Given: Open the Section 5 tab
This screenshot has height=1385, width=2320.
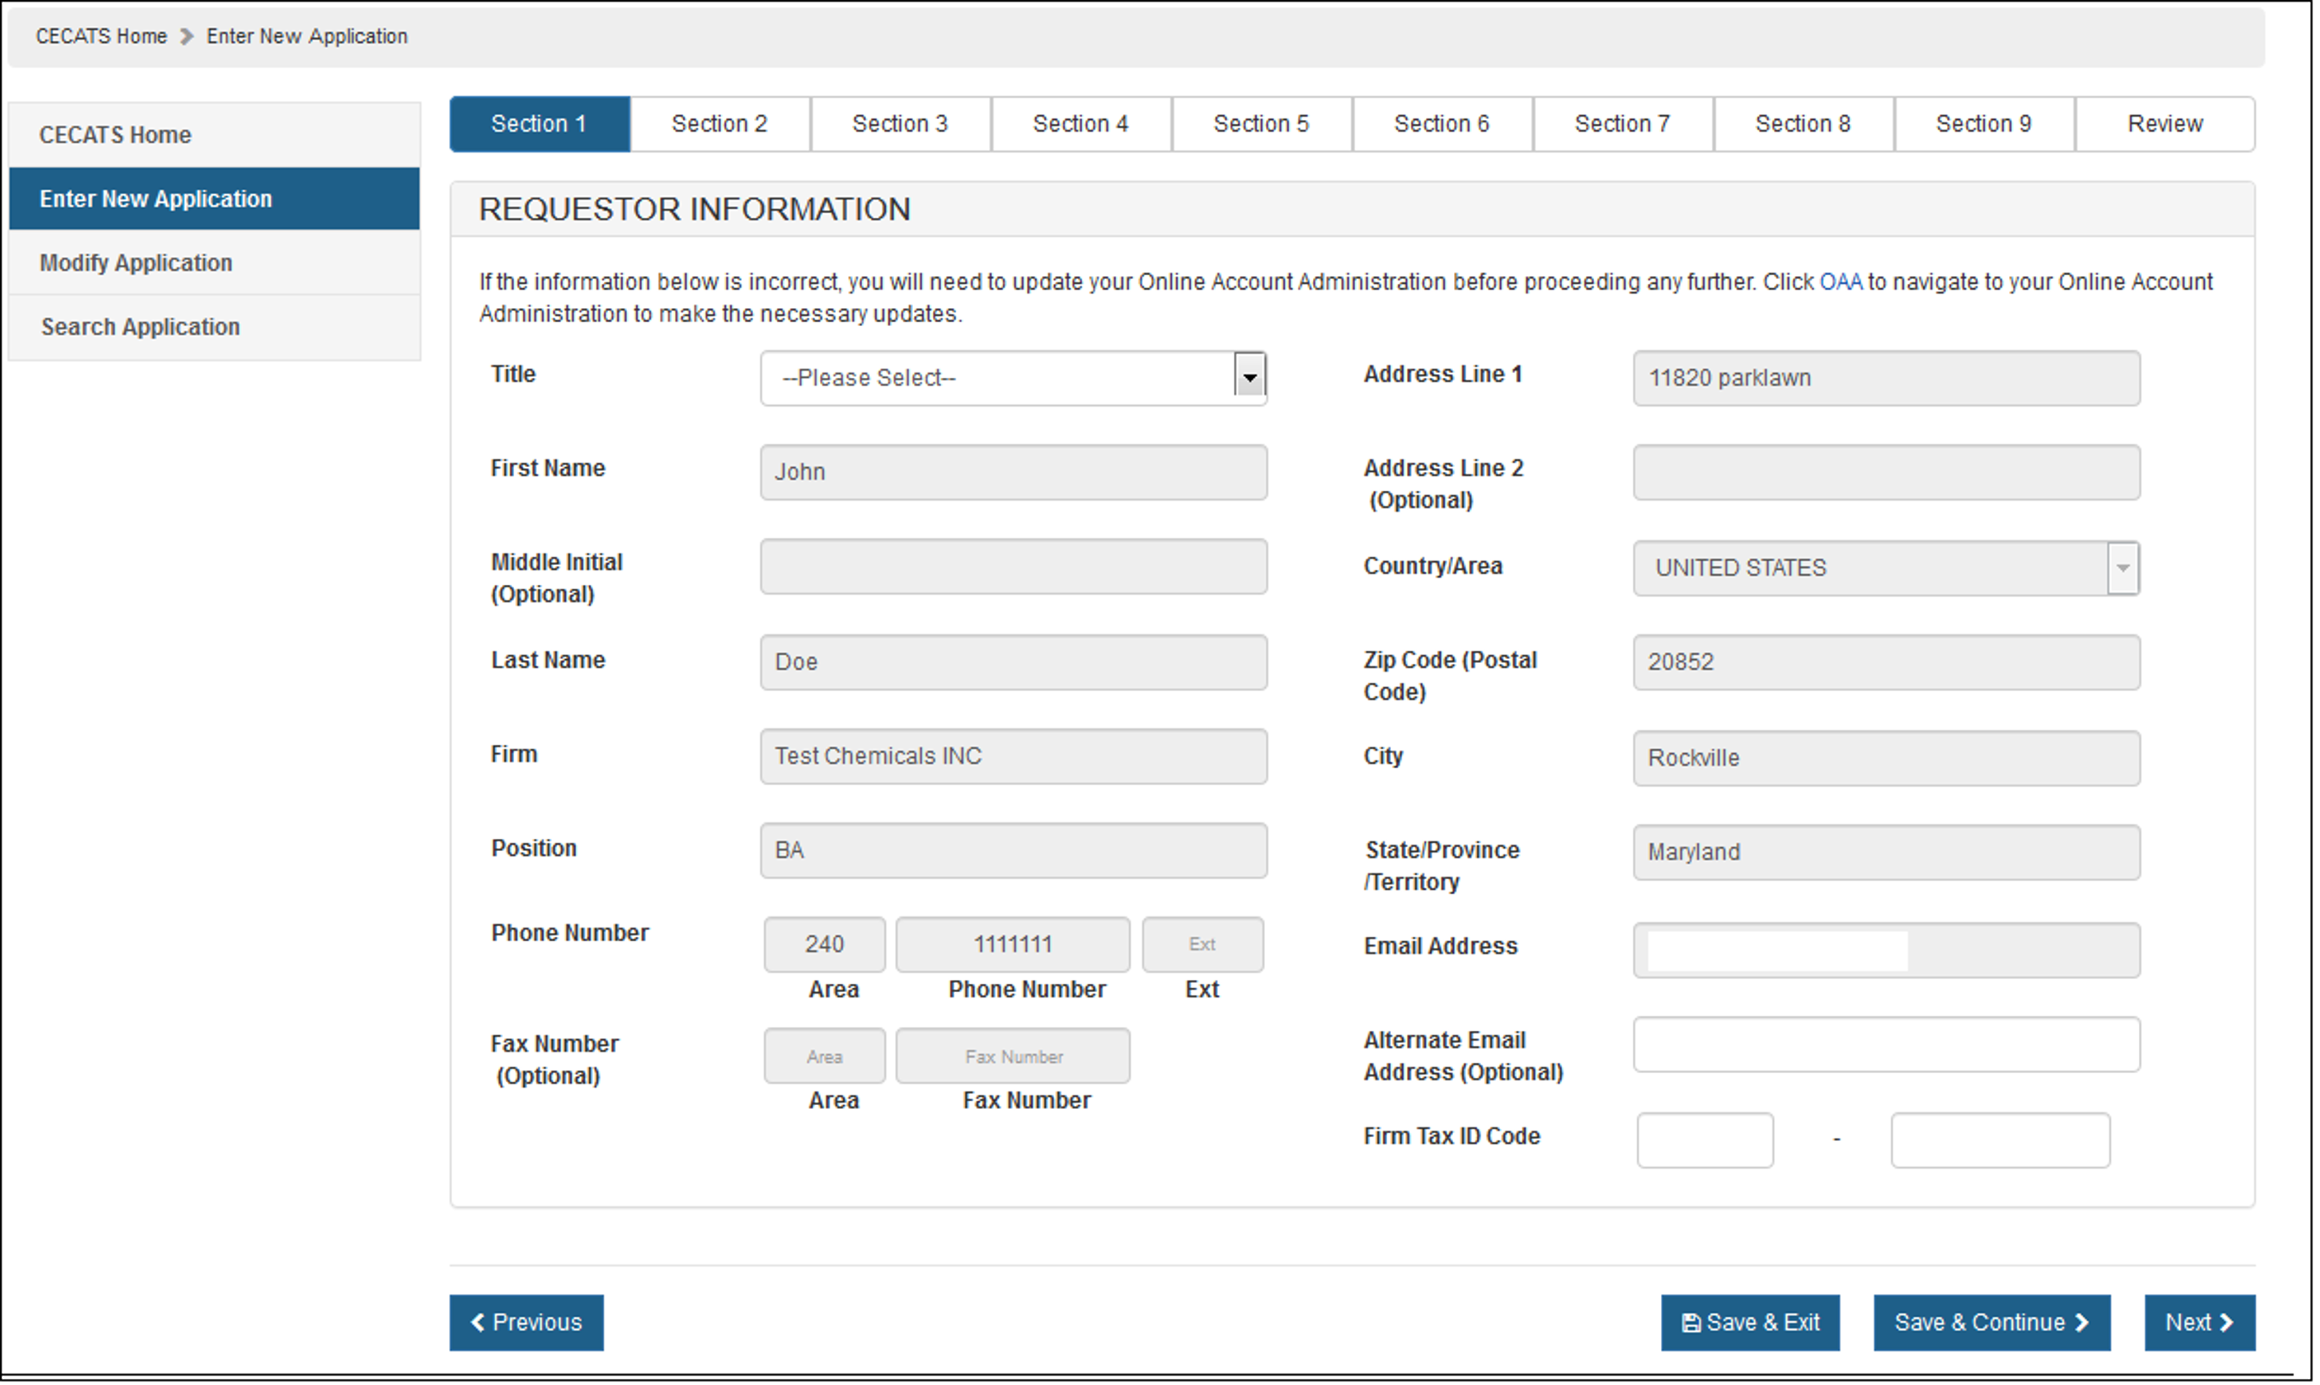Looking at the screenshot, I should click(x=1261, y=124).
